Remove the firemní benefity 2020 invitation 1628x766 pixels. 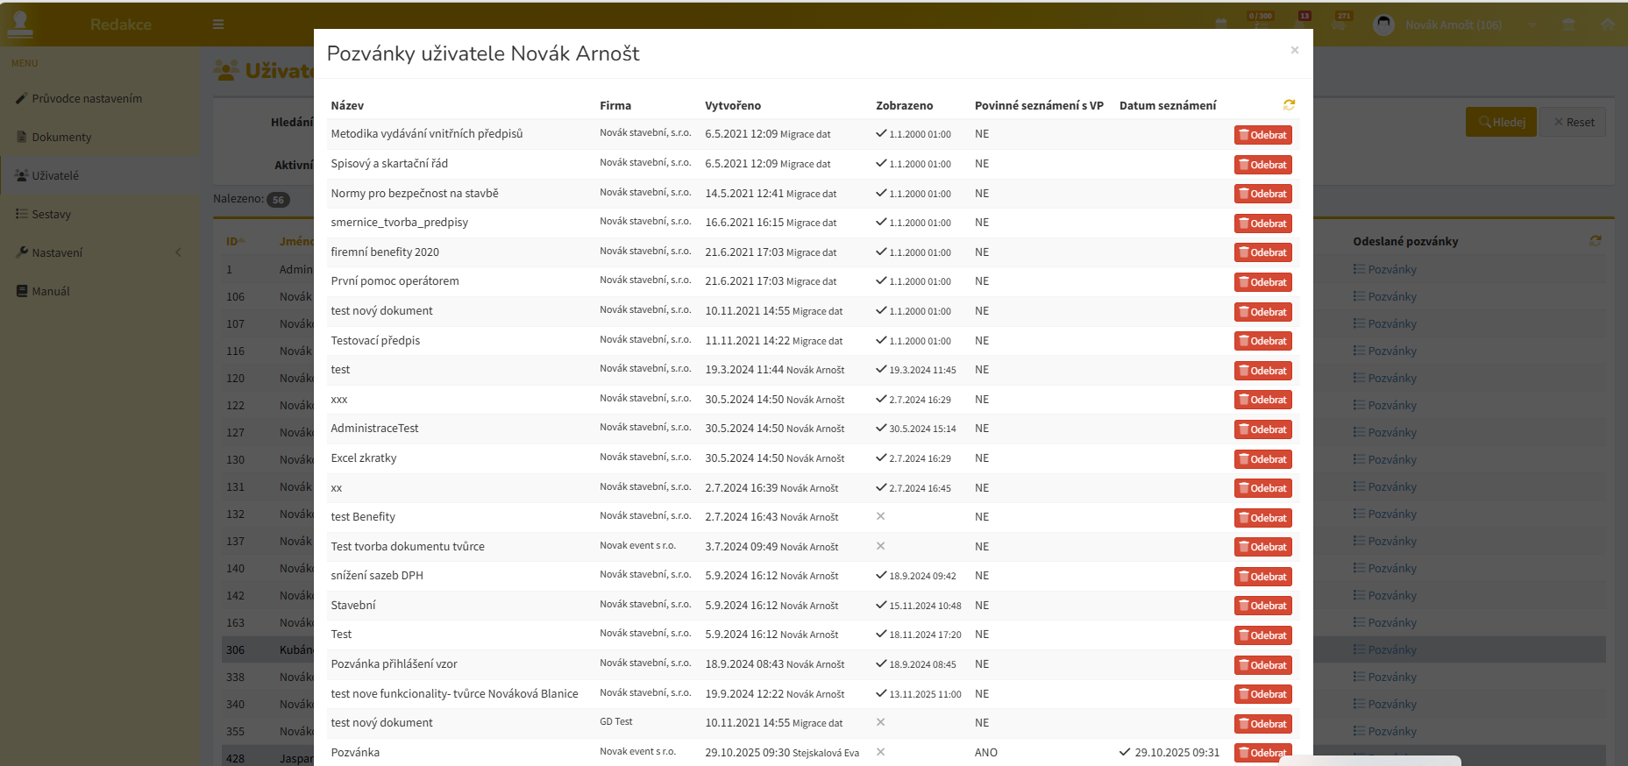[1262, 252]
